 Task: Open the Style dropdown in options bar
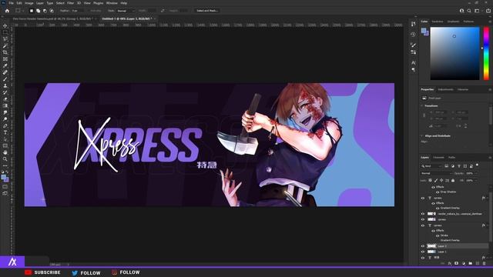126,11
